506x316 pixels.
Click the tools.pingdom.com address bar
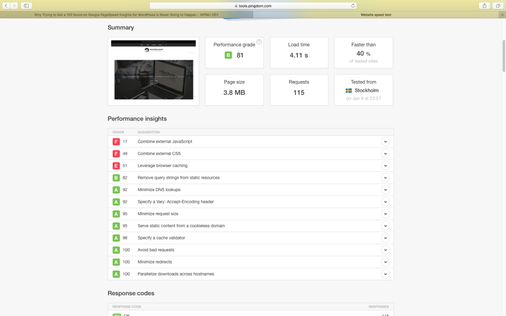[253, 6]
